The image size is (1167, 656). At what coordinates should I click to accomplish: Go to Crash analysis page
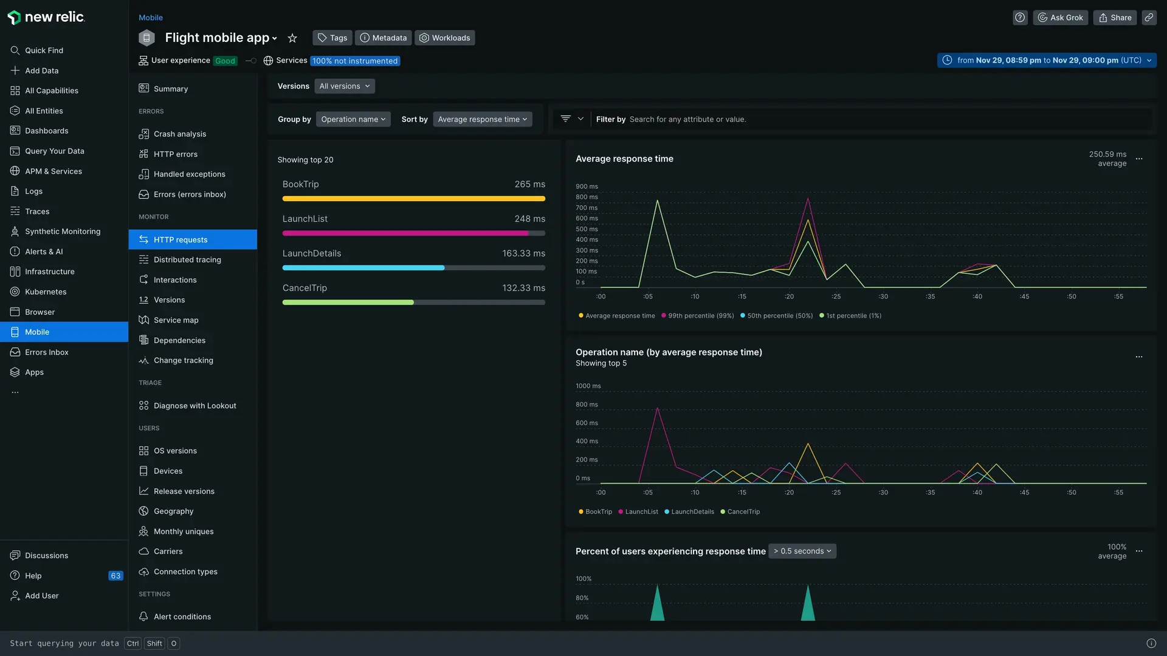(180, 134)
